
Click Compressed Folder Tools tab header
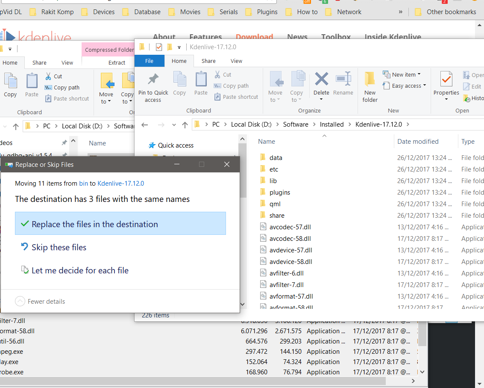click(x=109, y=50)
